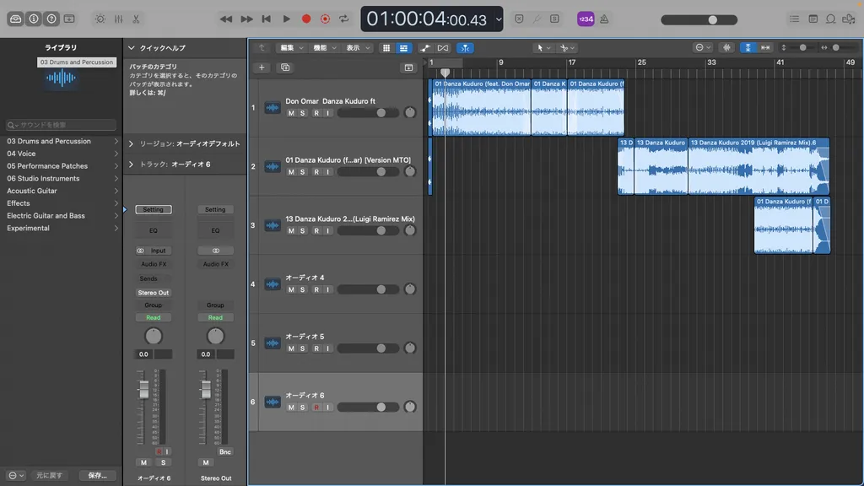Open the pointer left-click tool menu
Viewport: 864px width, 486px height.
543,48
